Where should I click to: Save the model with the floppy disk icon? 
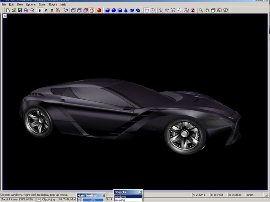tap(20, 10)
